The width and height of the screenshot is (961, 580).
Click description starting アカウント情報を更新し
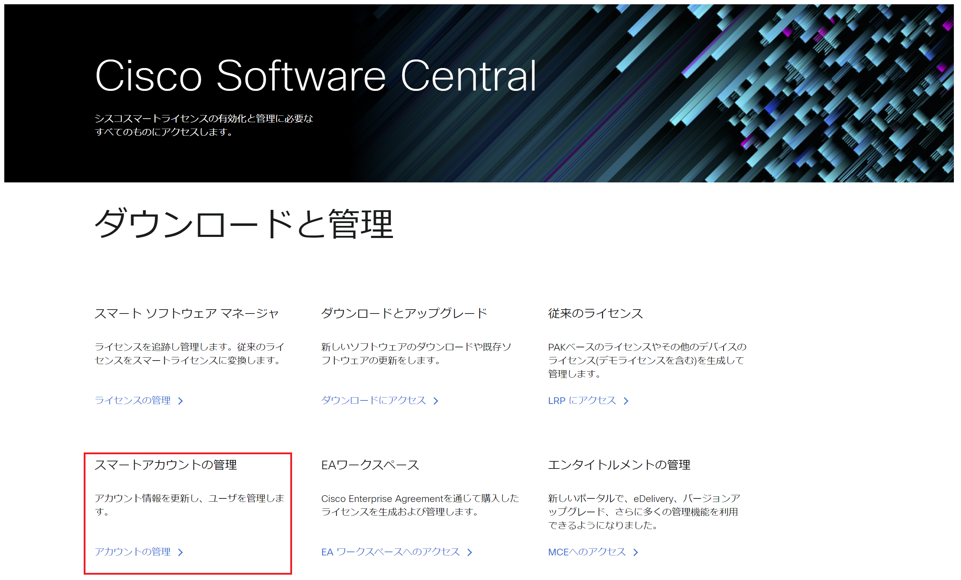click(189, 505)
